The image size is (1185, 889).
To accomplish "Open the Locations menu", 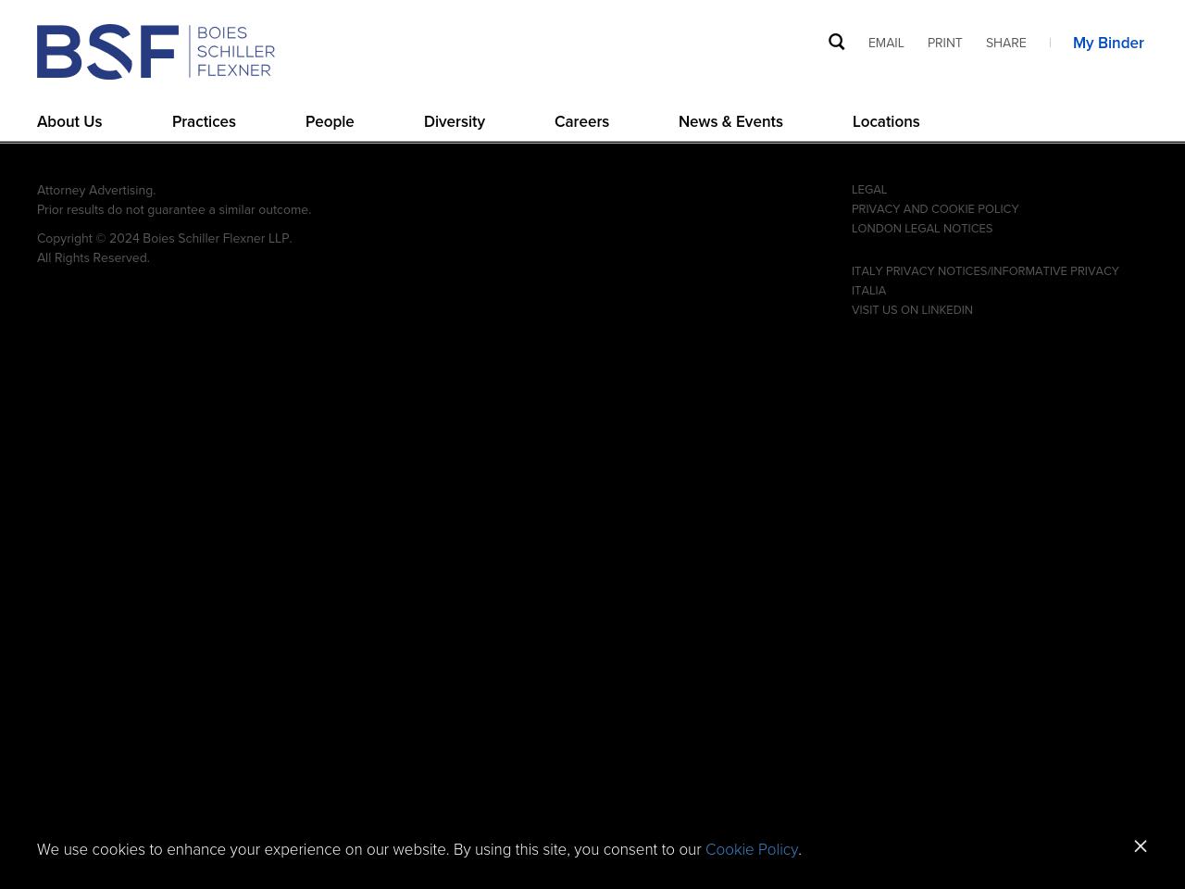I will tap(886, 121).
